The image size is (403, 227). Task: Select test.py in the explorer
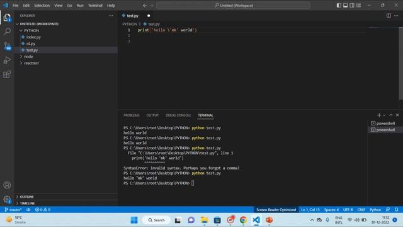(66, 50)
